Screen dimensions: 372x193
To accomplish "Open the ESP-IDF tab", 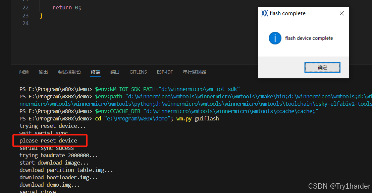I will click(x=164, y=72).
